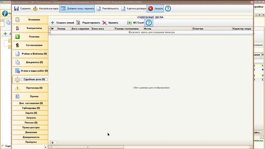Click Прочее document icon
The width and height of the screenshot is (265, 149).
[x=17, y=96]
